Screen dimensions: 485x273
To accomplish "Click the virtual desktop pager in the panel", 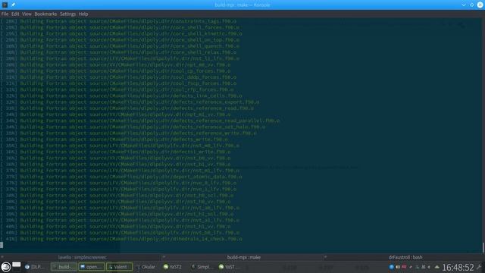I will coord(17,267).
